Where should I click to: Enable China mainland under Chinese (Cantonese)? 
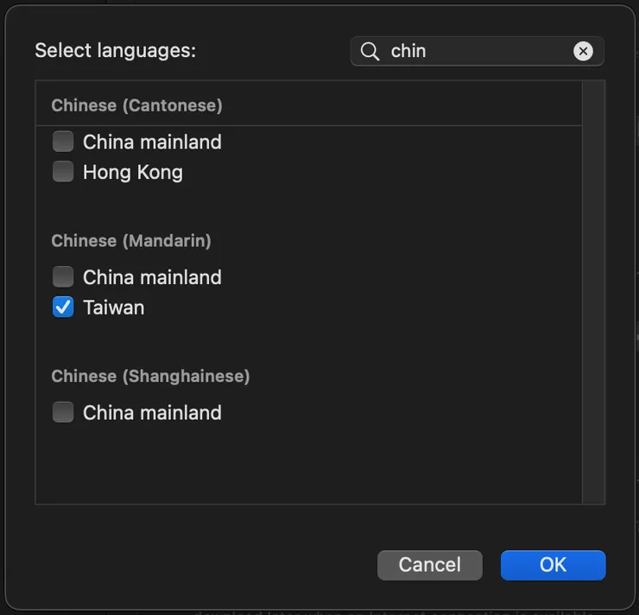point(63,142)
